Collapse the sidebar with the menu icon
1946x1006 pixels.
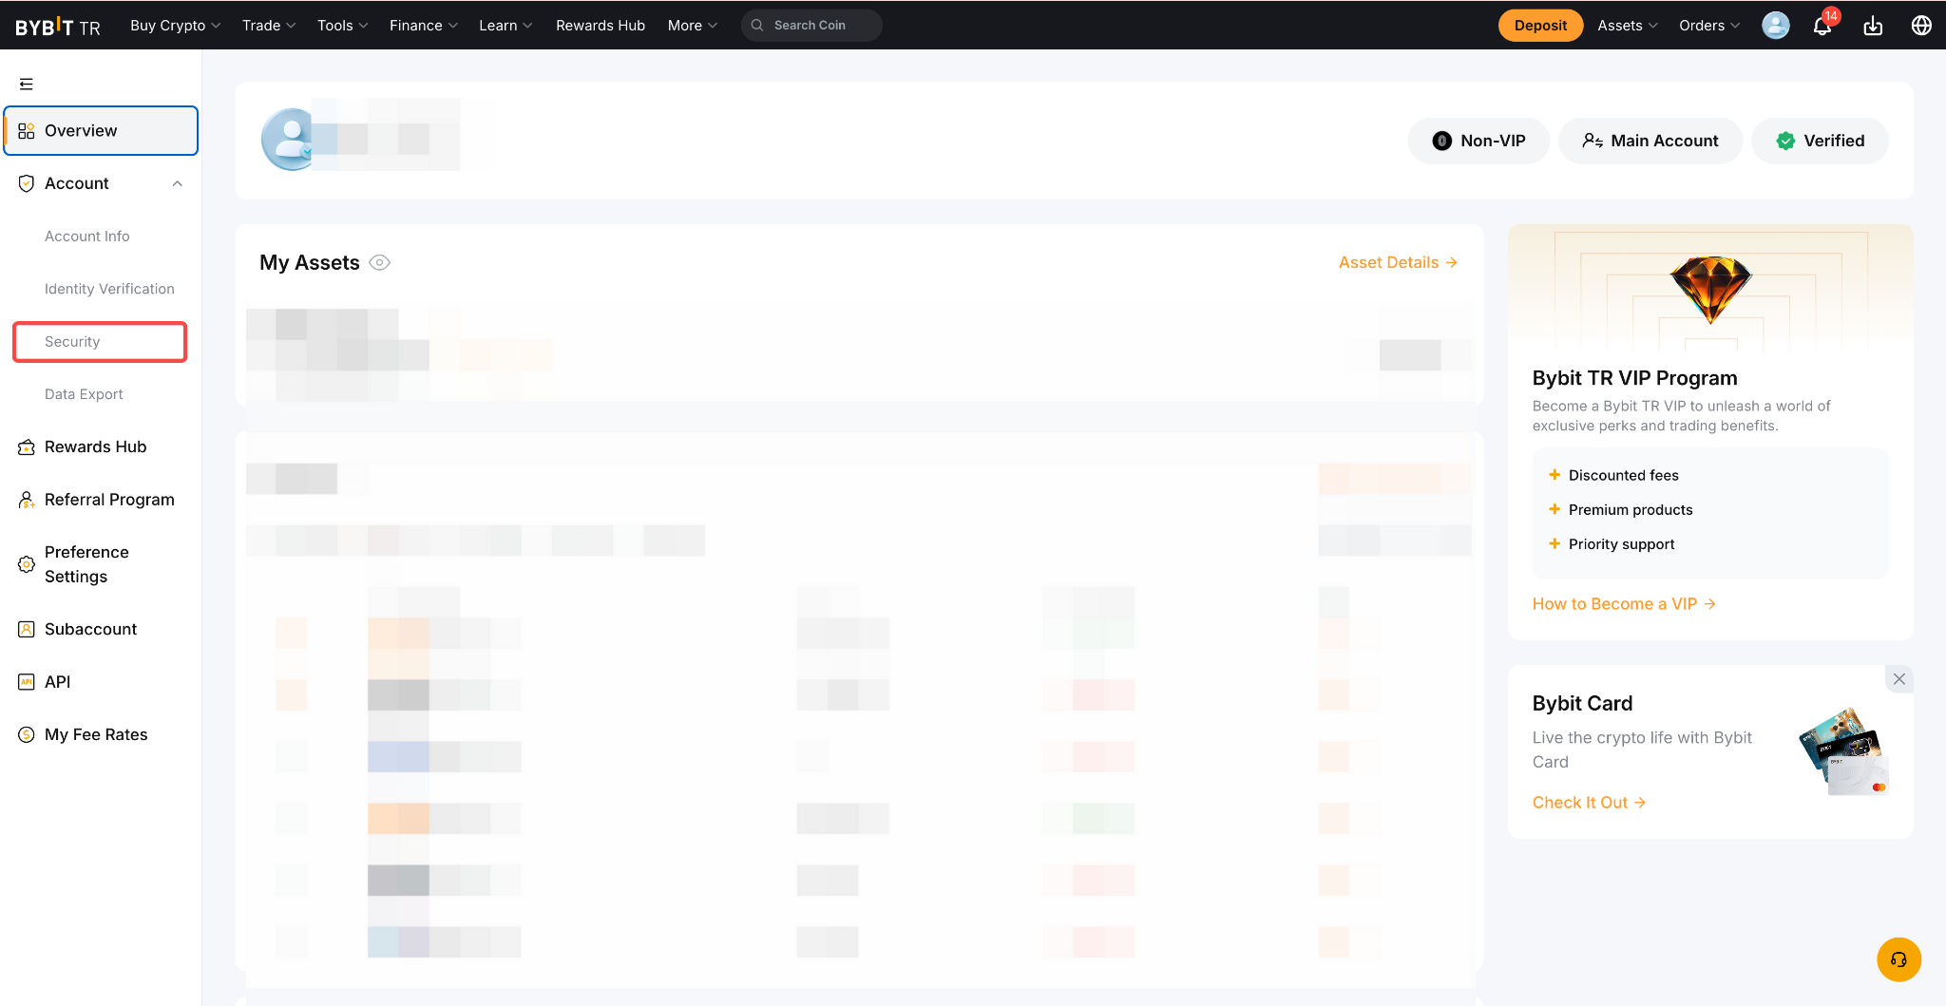coord(27,85)
